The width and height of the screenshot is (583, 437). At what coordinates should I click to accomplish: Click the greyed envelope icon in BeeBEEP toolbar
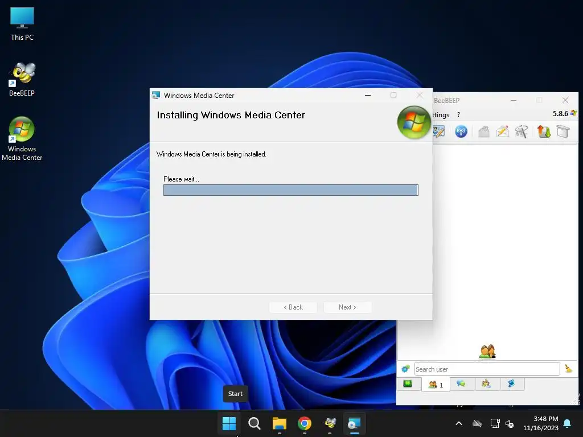click(484, 131)
